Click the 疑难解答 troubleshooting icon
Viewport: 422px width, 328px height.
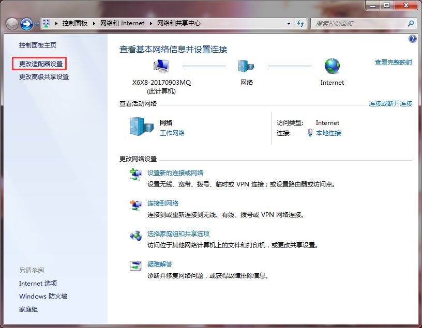[135, 265]
